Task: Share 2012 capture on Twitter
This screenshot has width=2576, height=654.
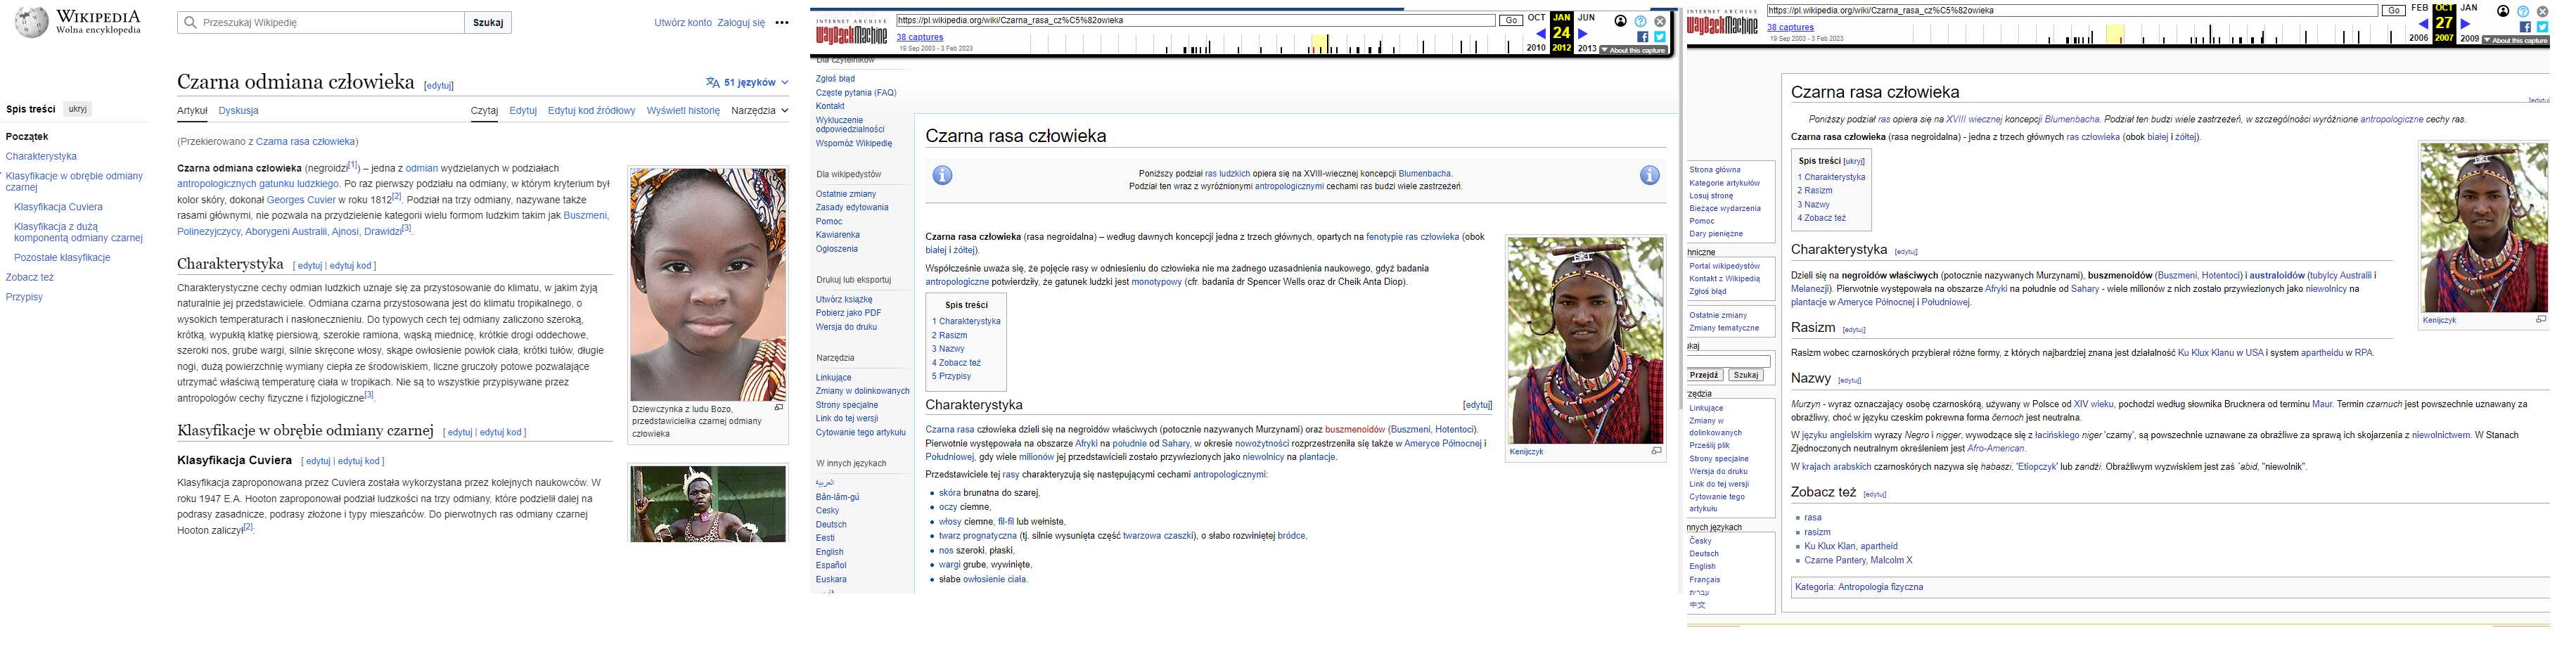Action: coord(1660,37)
